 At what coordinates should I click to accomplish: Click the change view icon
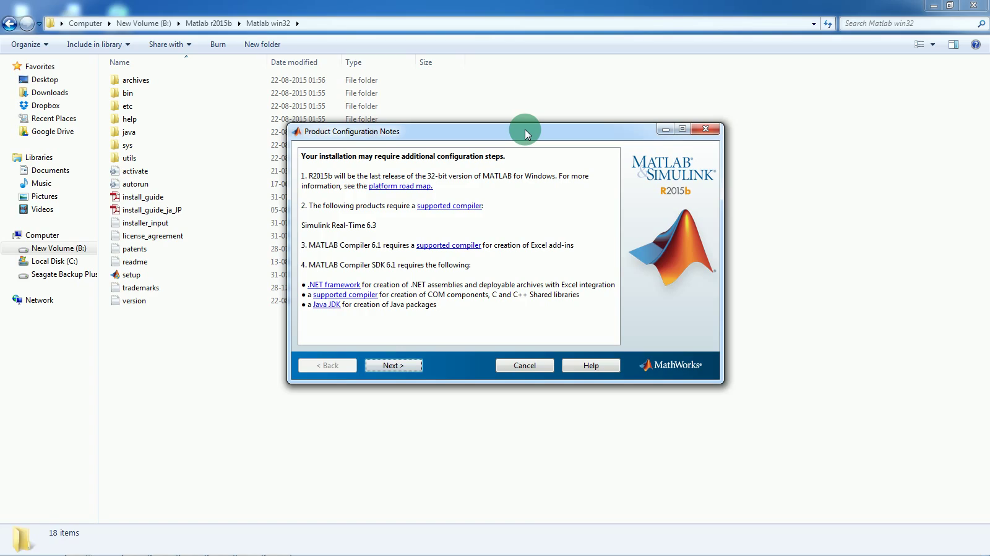point(919,44)
